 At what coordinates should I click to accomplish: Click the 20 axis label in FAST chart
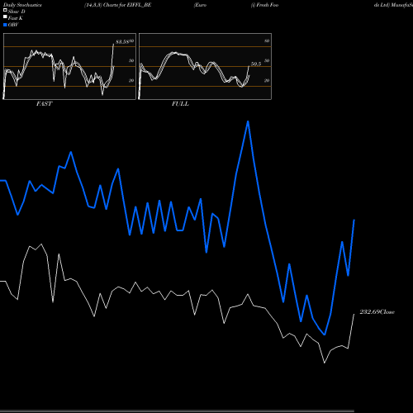pyautogui.click(x=131, y=80)
